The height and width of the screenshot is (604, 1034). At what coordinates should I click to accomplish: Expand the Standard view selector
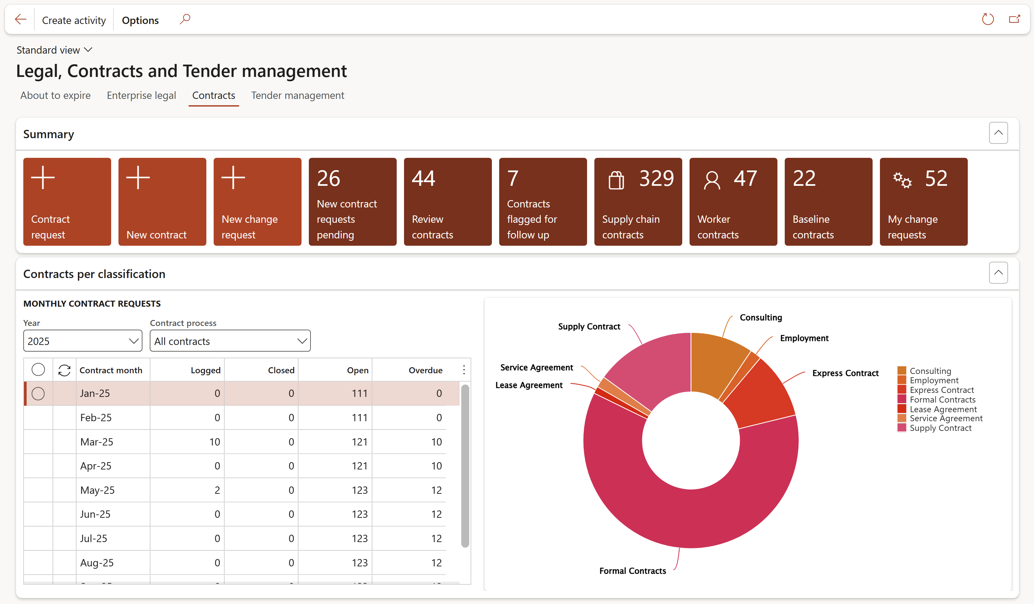(54, 50)
